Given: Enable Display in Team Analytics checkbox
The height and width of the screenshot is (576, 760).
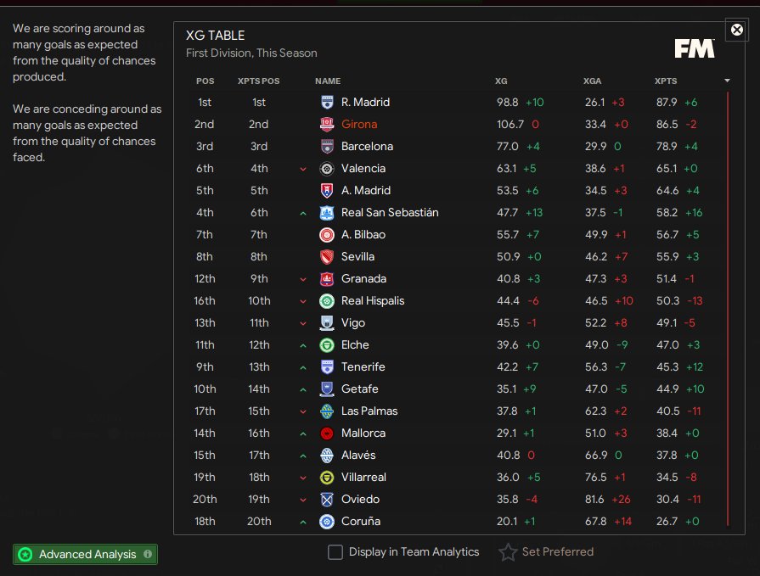Looking at the screenshot, I should pyautogui.click(x=335, y=552).
